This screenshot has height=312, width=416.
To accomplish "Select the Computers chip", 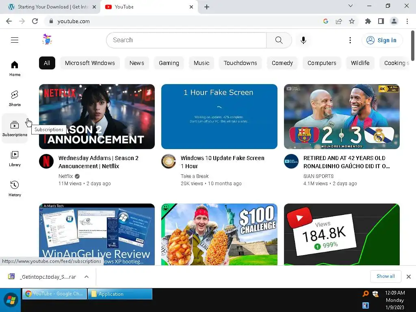I will (x=322, y=63).
